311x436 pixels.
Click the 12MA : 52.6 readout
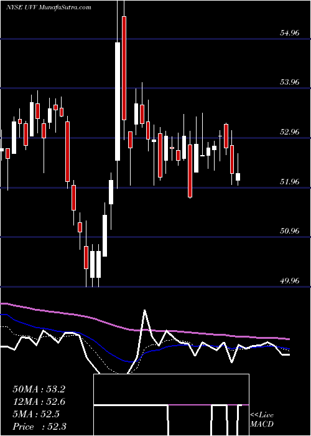39,402
